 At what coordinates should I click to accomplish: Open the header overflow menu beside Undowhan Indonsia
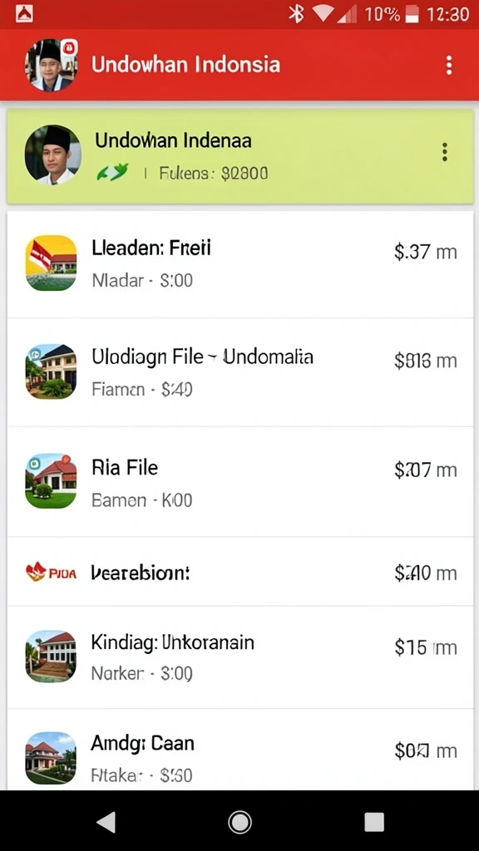tap(448, 65)
